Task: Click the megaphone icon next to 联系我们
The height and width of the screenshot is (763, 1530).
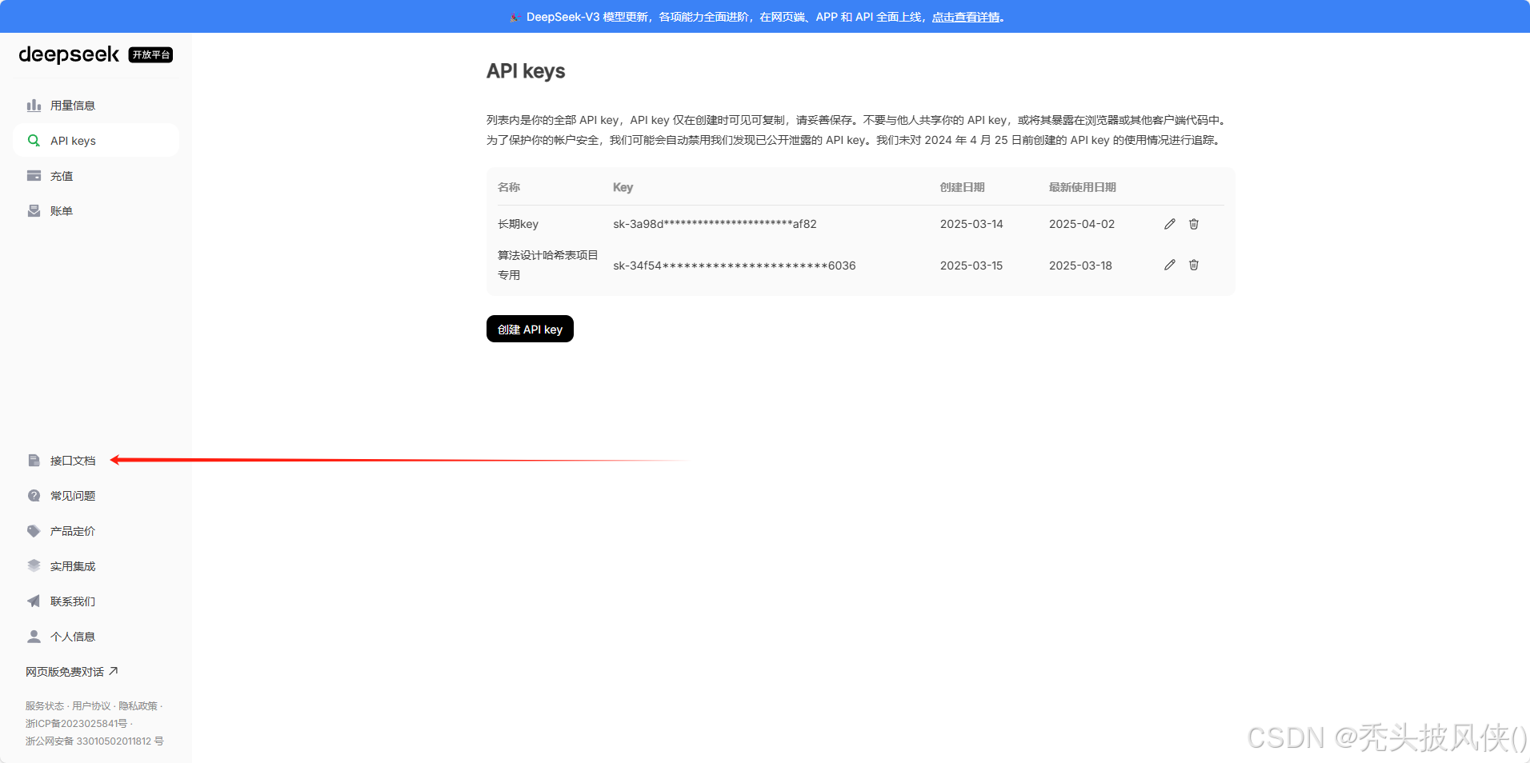Action: [34, 601]
